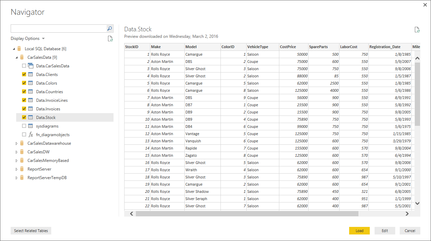This screenshot has width=431, height=241.
Task: Expand the ReportServerTempDB node
Action: [17, 178]
